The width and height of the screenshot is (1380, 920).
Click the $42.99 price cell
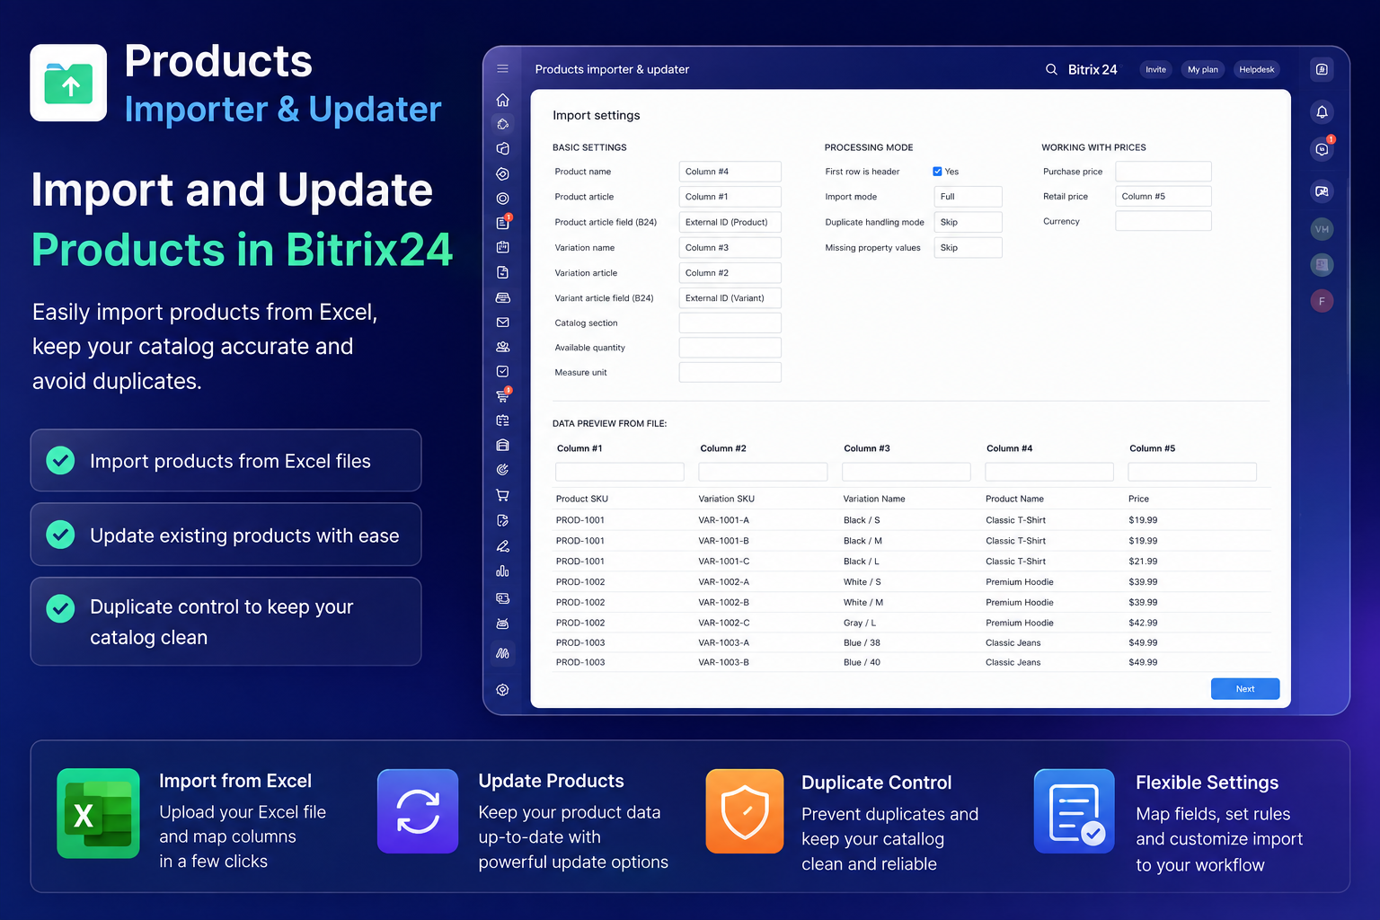pos(1143,623)
